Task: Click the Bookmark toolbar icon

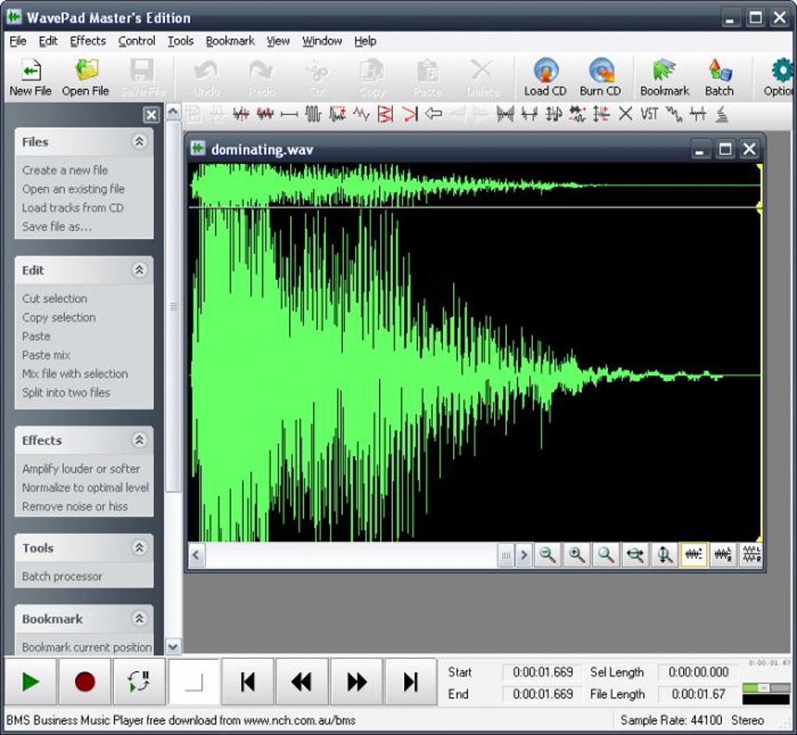Action: [664, 77]
